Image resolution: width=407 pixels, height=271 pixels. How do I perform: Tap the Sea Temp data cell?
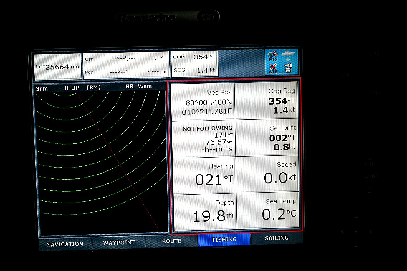268,210
